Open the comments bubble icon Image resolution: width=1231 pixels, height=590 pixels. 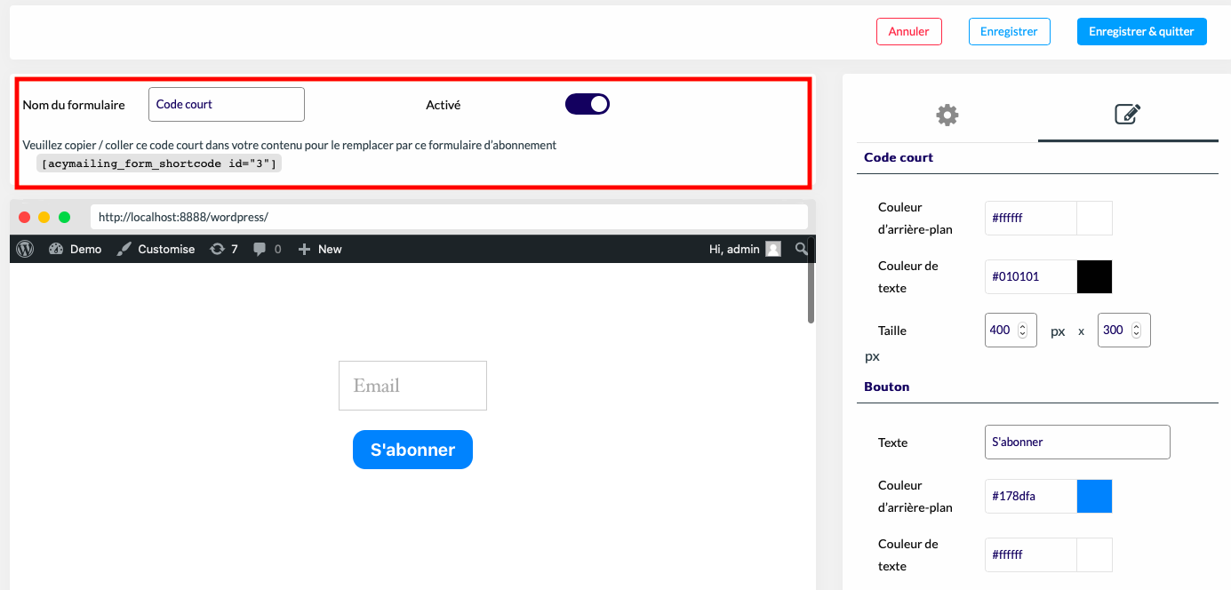tap(260, 249)
